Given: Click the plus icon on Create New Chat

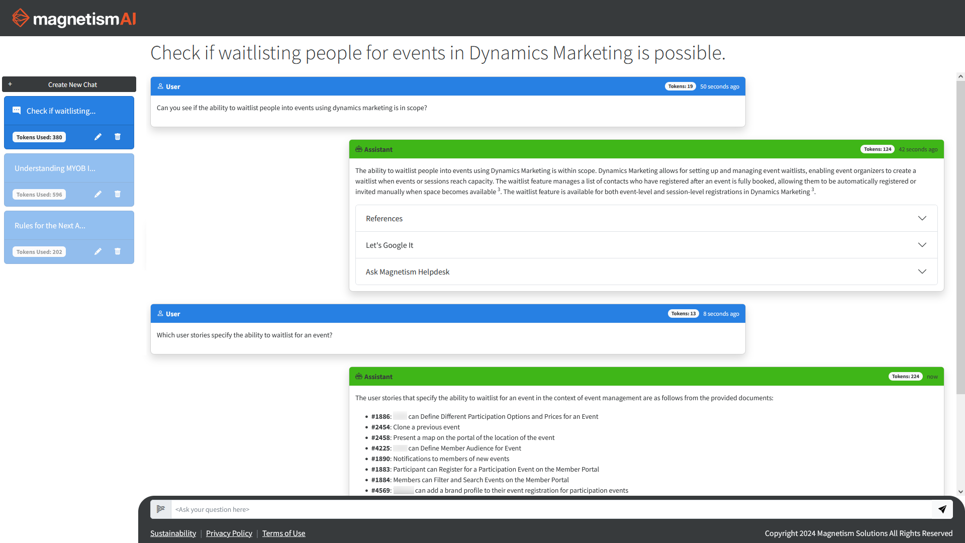Looking at the screenshot, I should 10,84.
